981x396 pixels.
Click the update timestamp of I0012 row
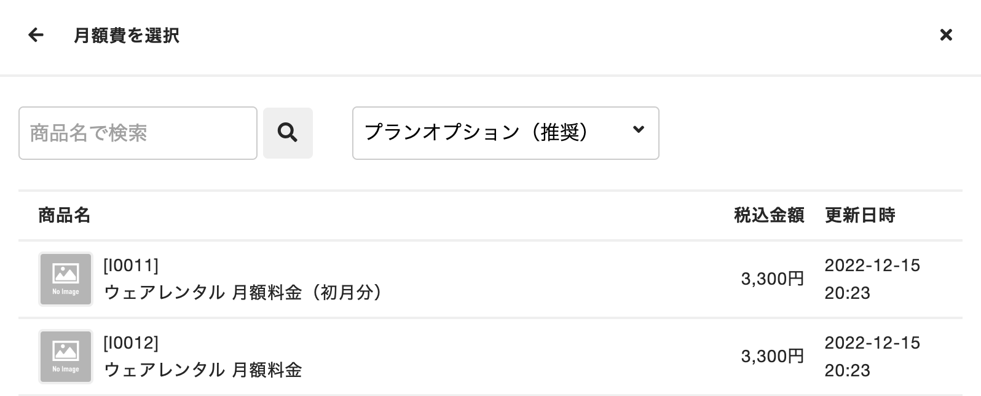(872, 357)
